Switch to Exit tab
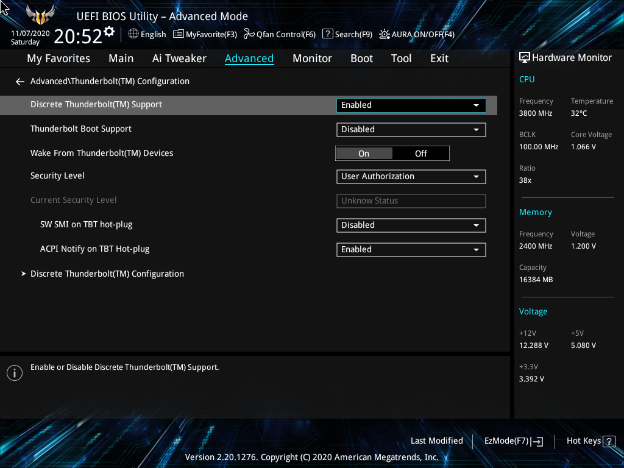The image size is (624, 468). tap(439, 58)
